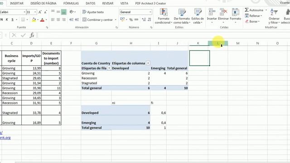Open the borders dropdown arrow
The height and width of the screenshot is (163, 290).
27,19
